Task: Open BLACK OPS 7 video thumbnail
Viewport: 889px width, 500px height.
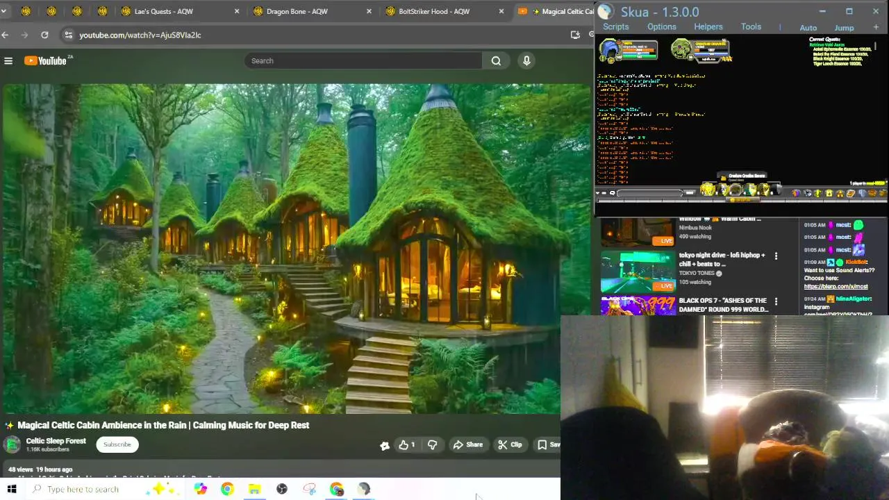Action: click(638, 306)
